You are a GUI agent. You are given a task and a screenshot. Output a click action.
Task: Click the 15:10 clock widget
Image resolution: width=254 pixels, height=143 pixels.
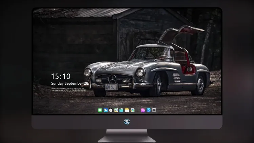[61, 76]
